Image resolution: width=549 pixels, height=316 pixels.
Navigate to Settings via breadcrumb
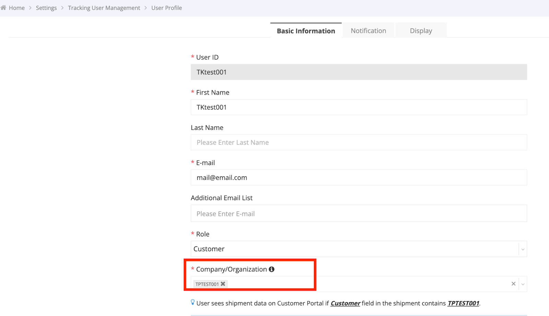(46, 8)
